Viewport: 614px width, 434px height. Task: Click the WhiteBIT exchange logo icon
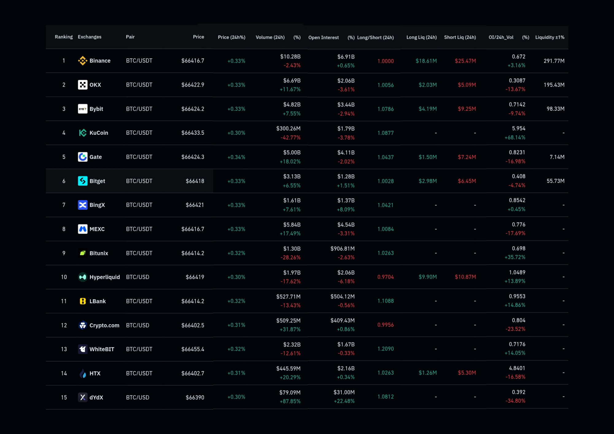click(x=83, y=349)
